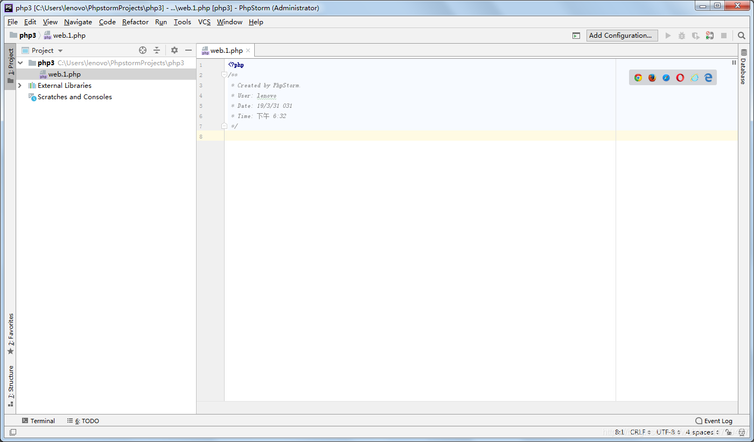
Task: Open in Edge browser icon
Action: (x=708, y=78)
